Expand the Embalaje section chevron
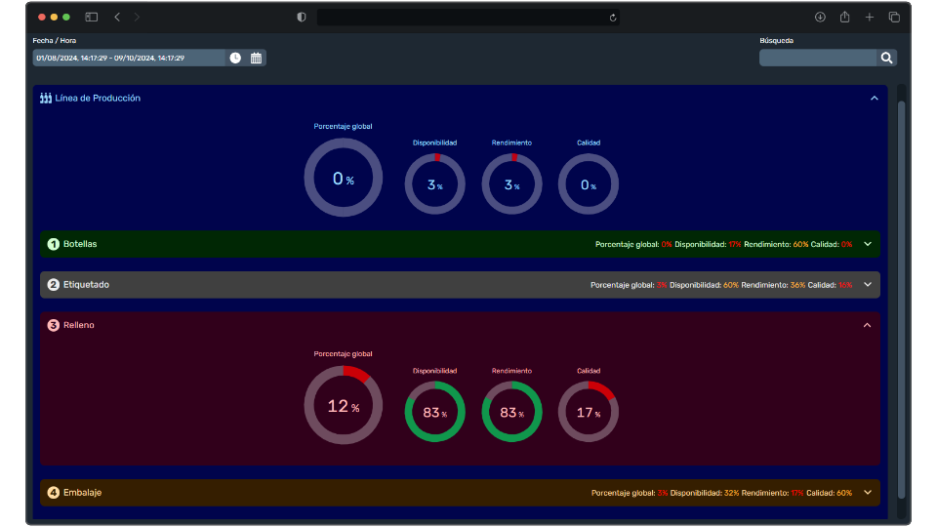Viewport: 937px width, 527px height. 867,493
